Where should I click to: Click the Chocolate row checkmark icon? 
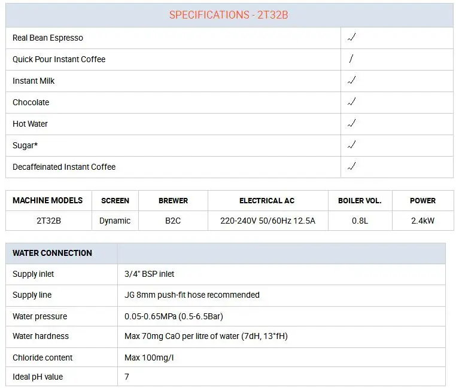click(x=352, y=102)
